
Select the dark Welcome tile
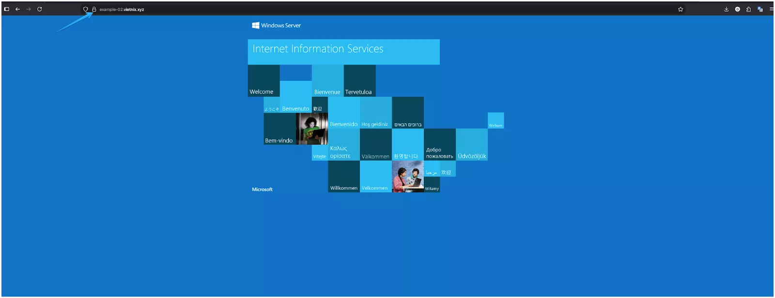click(263, 81)
